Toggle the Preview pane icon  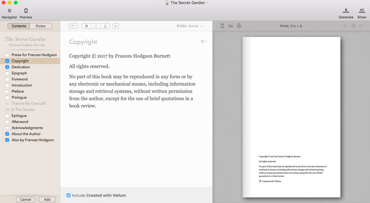pyautogui.click(x=26, y=11)
